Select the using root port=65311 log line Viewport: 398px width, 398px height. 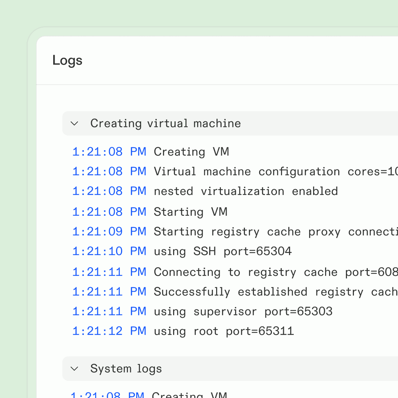point(223,331)
